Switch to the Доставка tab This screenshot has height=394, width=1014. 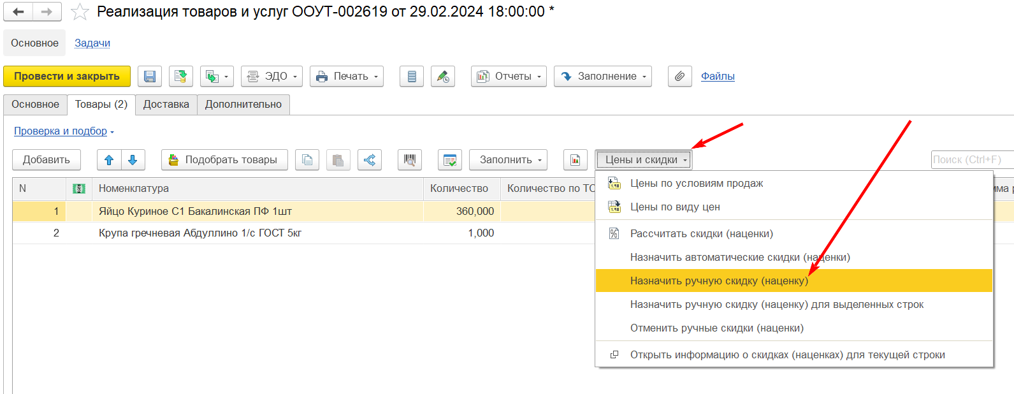pyautogui.click(x=166, y=105)
